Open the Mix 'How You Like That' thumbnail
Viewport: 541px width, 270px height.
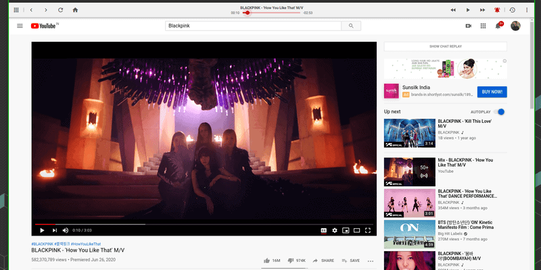(410, 172)
